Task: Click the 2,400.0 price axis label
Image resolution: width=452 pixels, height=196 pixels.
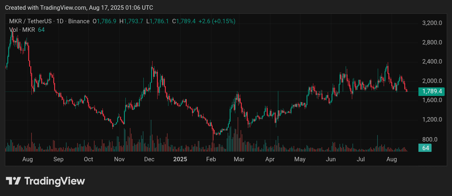Action: point(432,62)
